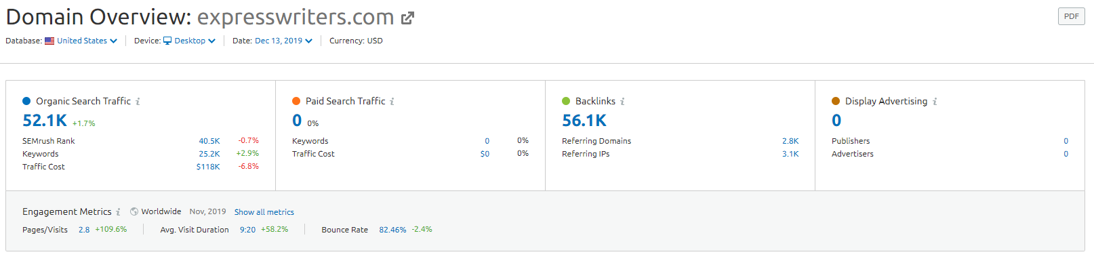Click the 25.2K organic keywords value
Image resolution: width=1094 pixels, height=265 pixels.
pyautogui.click(x=209, y=154)
